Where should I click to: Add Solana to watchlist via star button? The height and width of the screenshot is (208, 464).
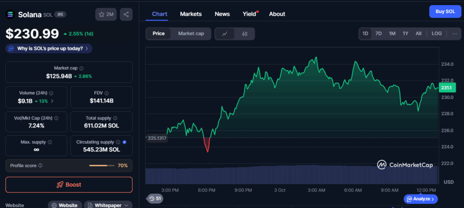point(106,15)
